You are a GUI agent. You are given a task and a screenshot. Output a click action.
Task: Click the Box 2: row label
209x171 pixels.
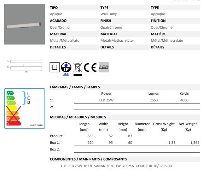click(x=55, y=149)
